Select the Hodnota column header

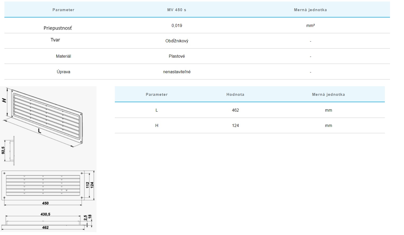tap(235, 95)
